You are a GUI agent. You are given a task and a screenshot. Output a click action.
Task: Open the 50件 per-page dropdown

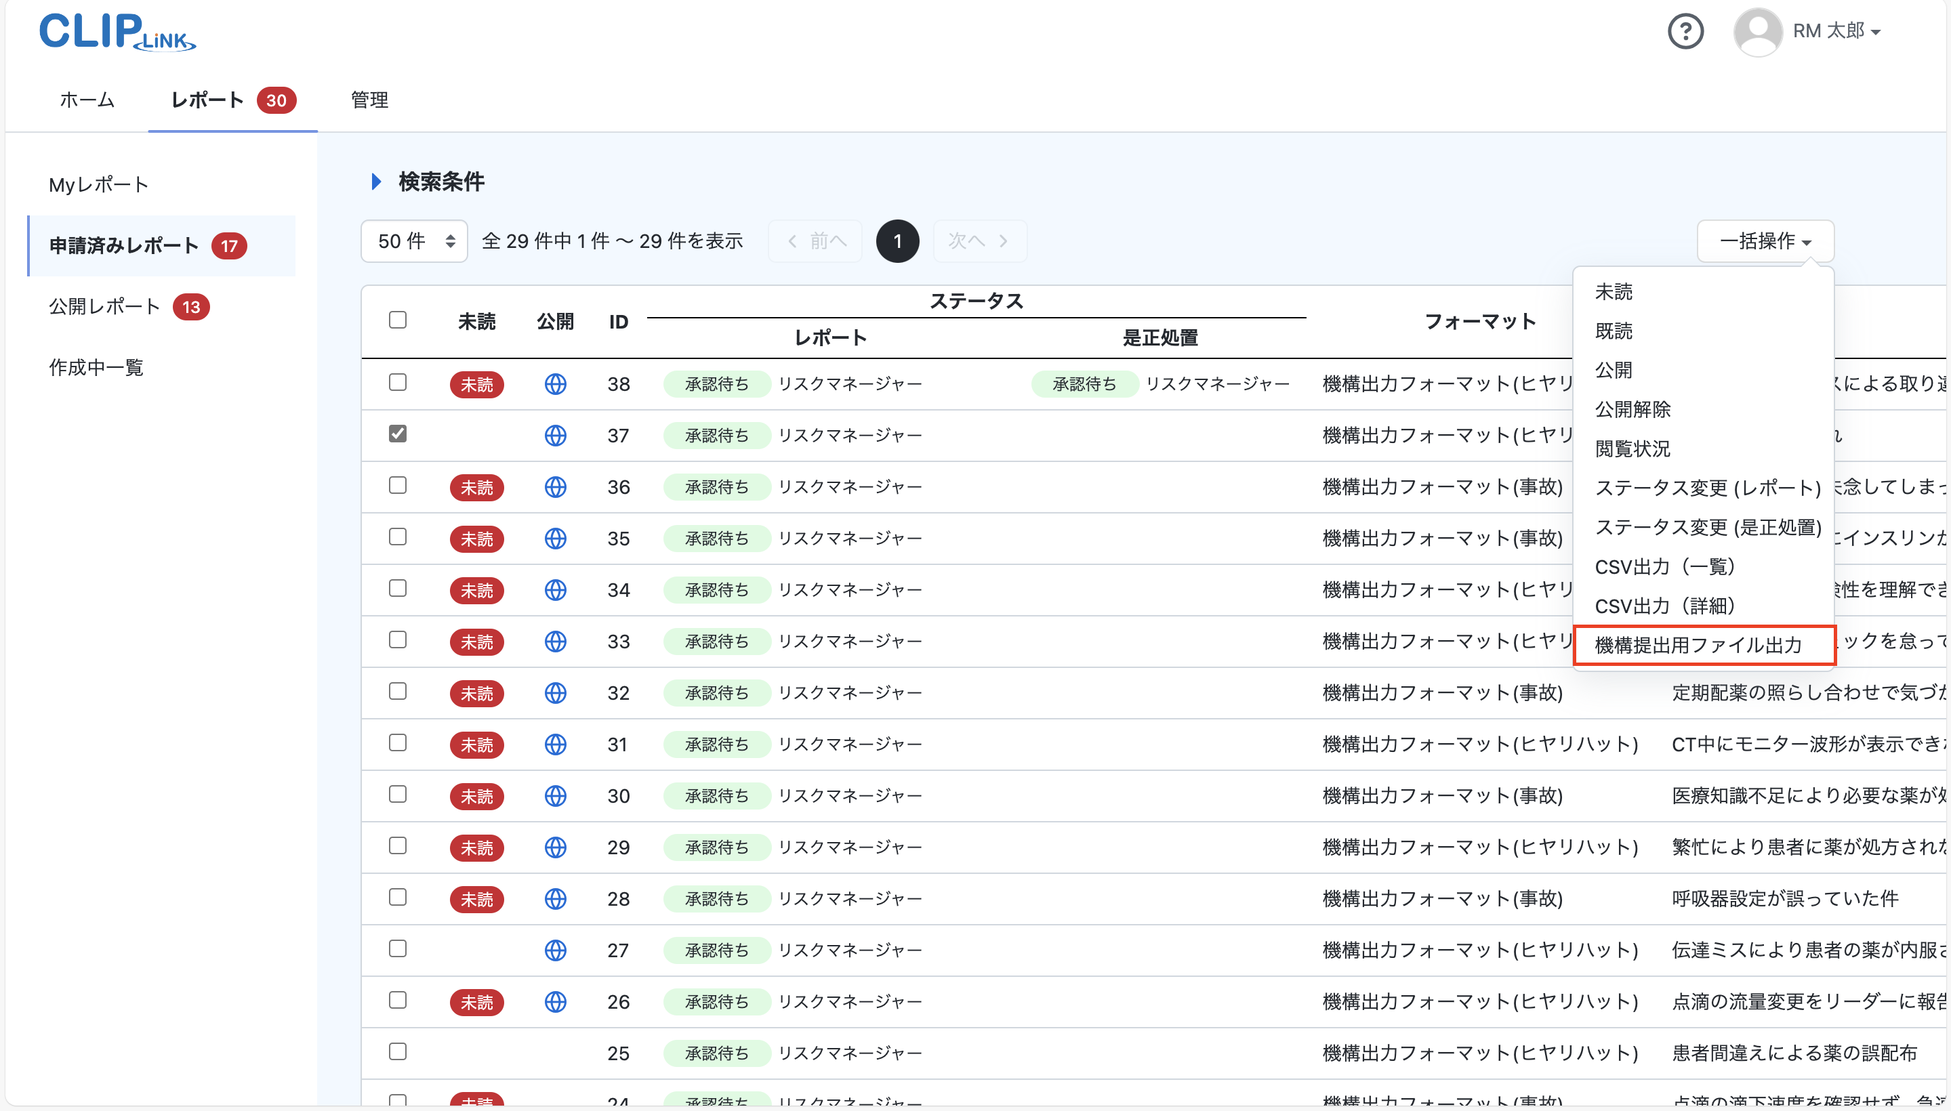[413, 240]
